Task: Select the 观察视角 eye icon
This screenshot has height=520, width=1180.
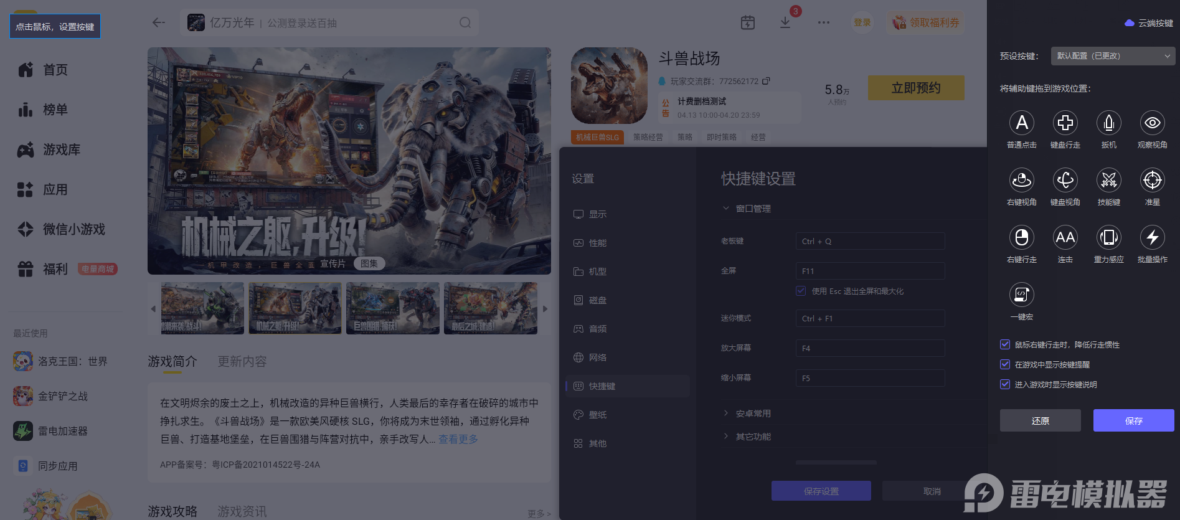Action: click(x=1153, y=123)
